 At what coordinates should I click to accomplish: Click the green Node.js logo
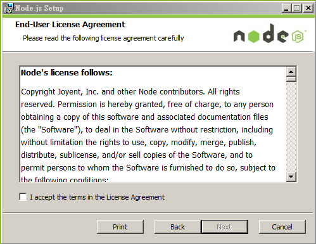(x=270, y=34)
